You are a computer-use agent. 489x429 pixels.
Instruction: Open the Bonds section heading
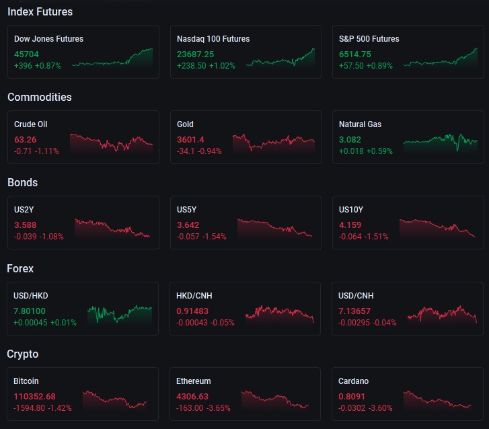(22, 183)
